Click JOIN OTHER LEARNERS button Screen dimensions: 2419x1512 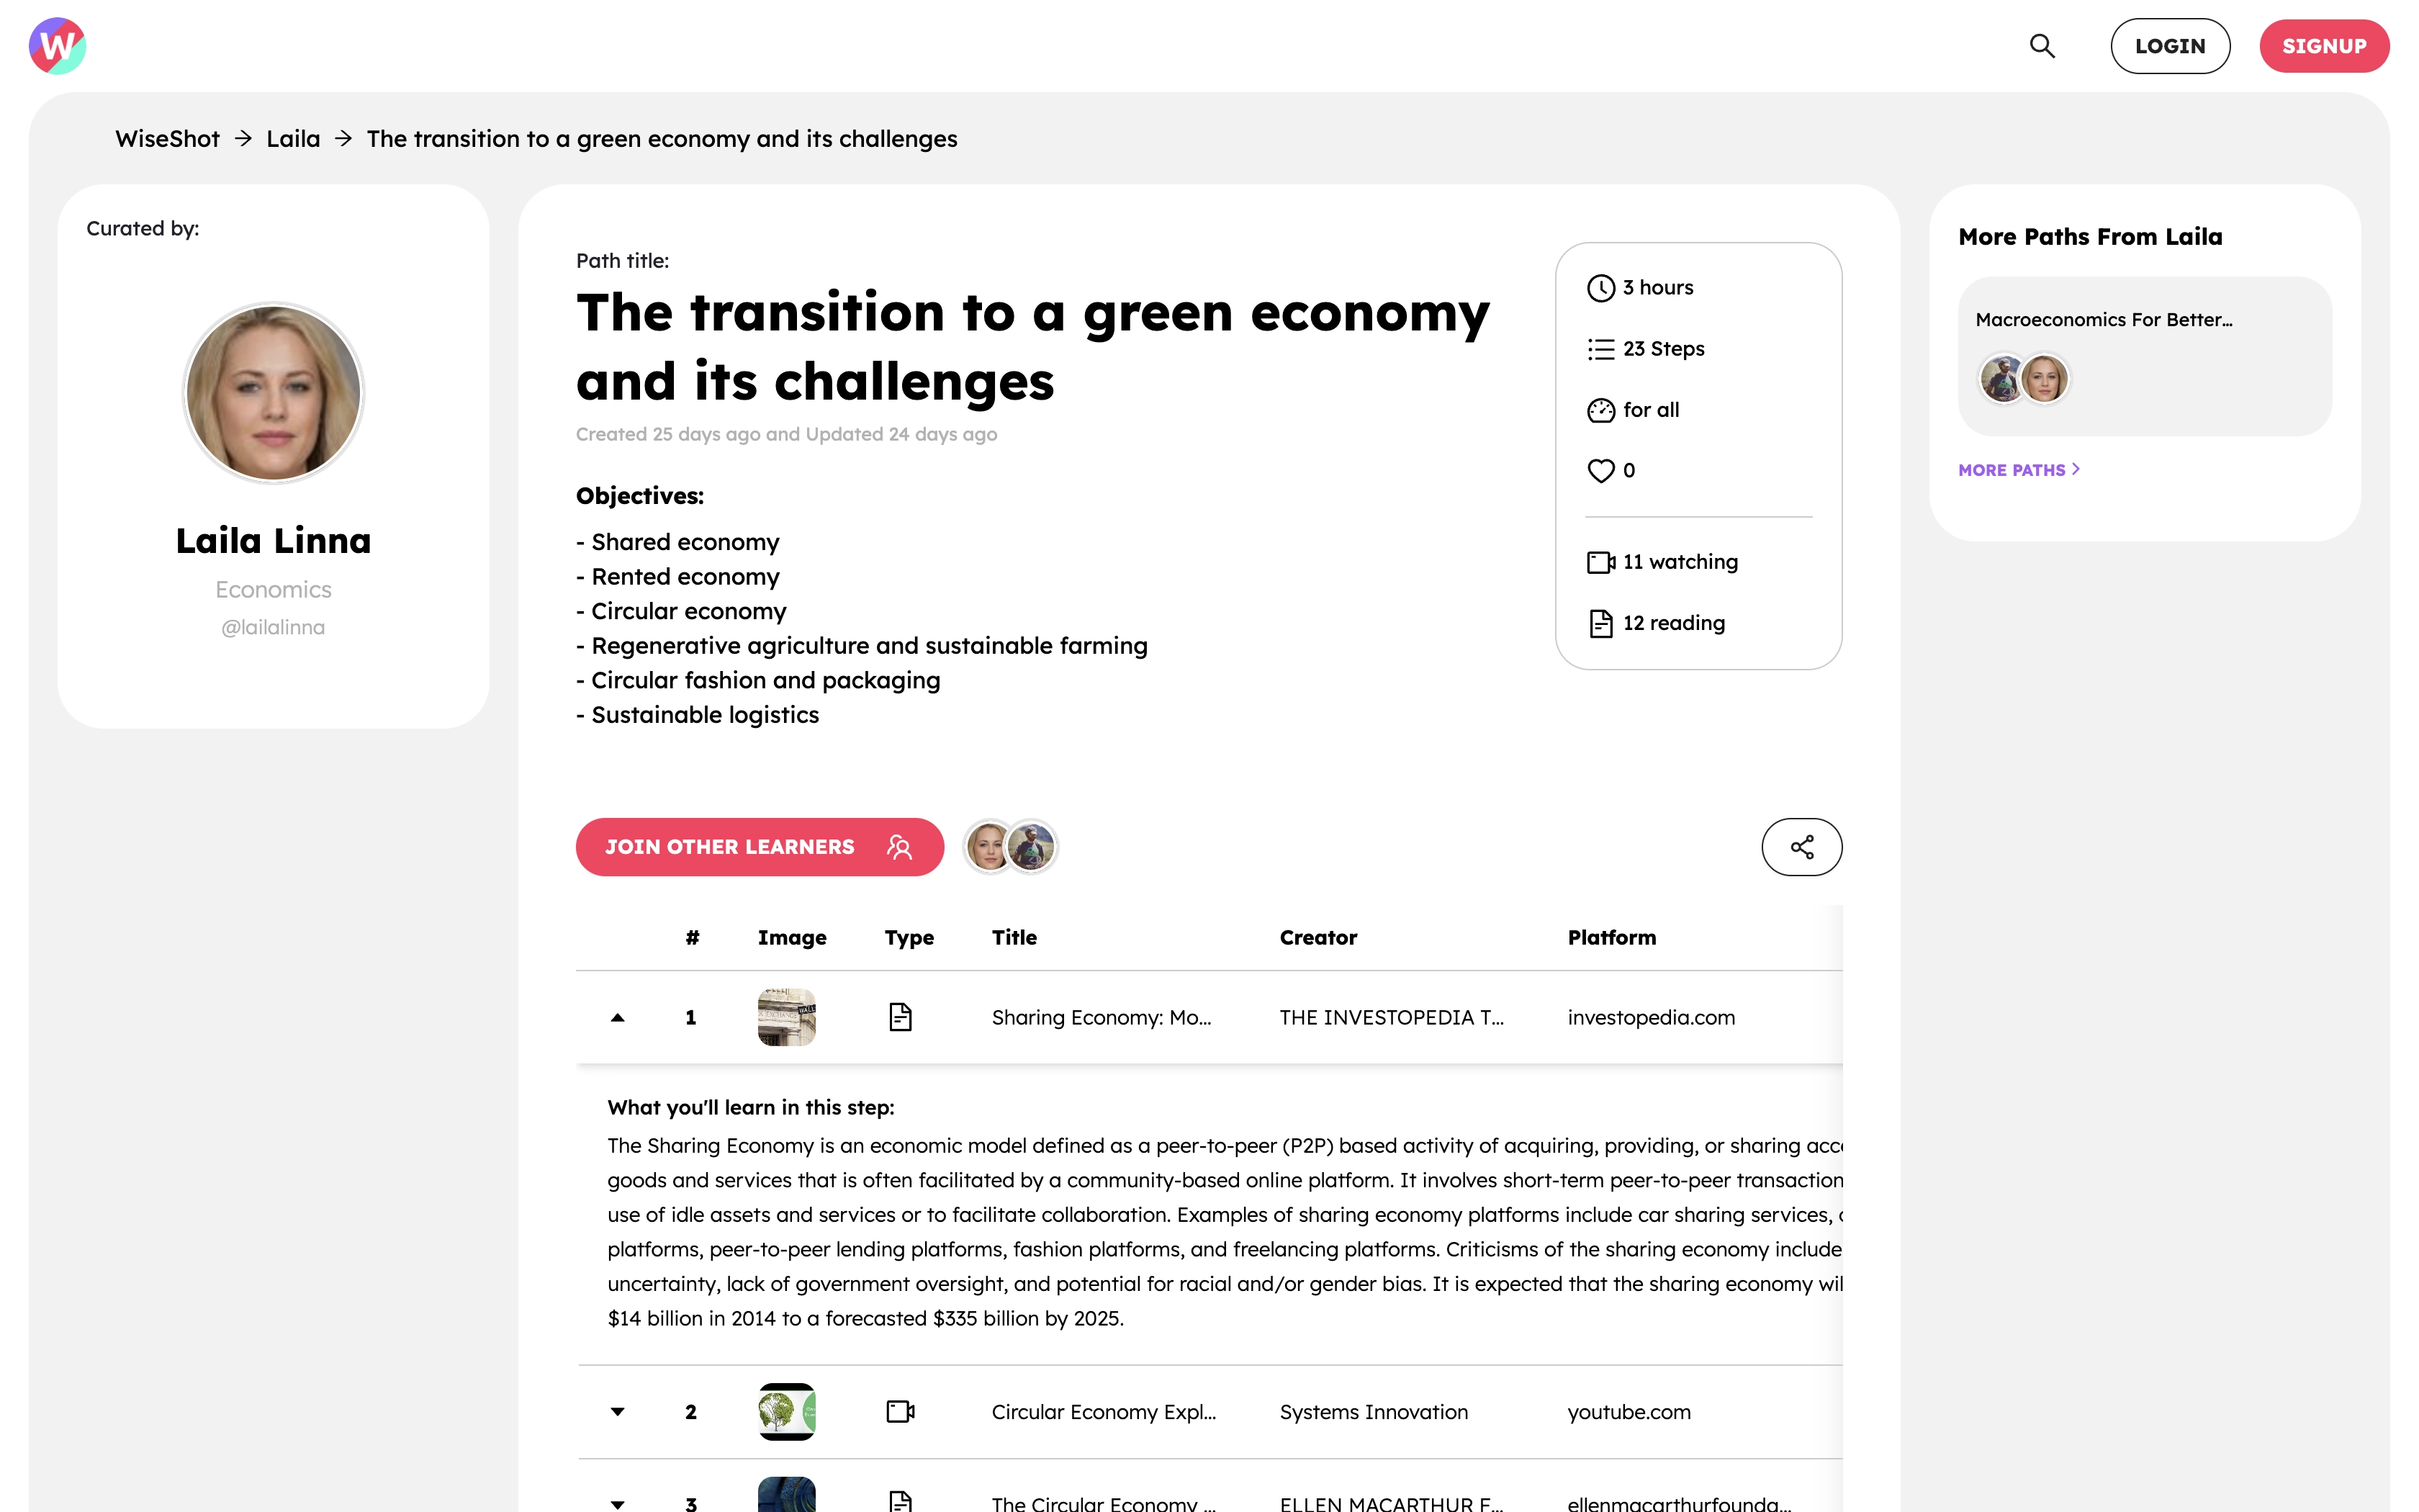coord(759,847)
